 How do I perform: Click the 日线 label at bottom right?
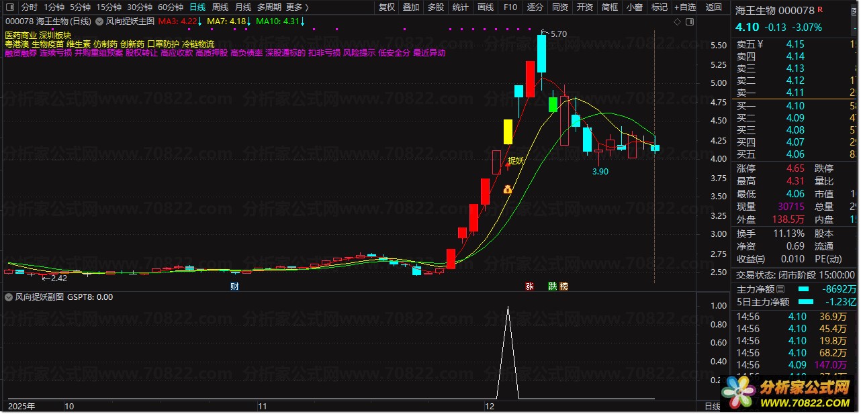(x=712, y=407)
